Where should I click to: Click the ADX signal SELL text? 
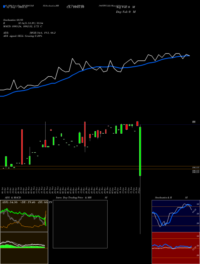(x=22, y=36)
